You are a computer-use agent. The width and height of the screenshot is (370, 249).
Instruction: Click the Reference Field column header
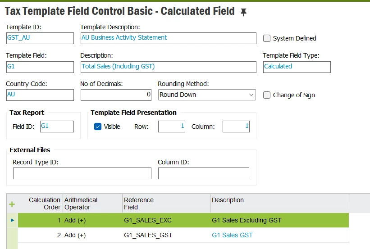click(x=139, y=204)
